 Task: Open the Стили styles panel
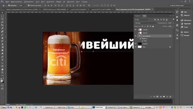184,27
